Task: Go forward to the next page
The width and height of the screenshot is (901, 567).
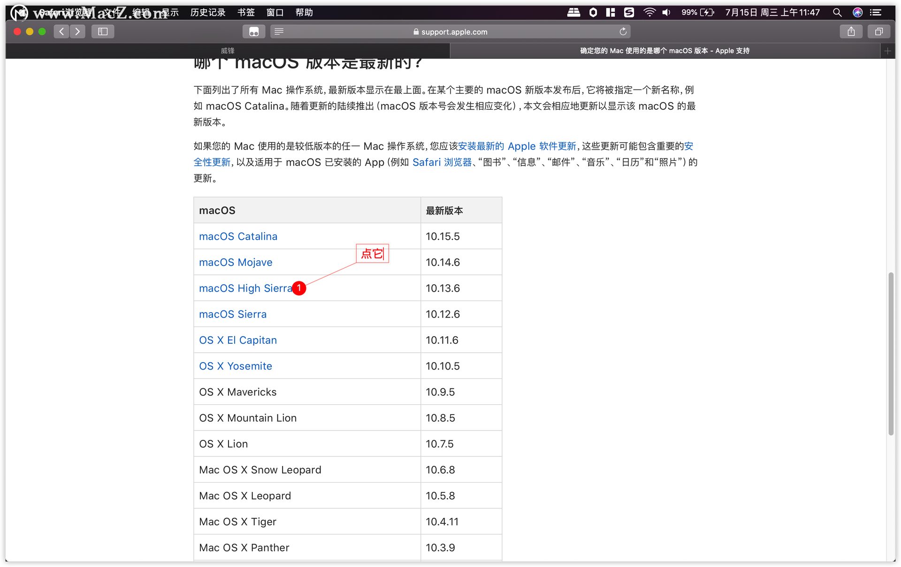Action: (77, 31)
